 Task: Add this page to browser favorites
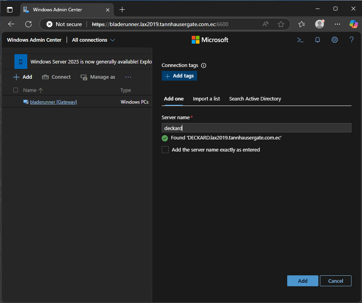(x=281, y=24)
